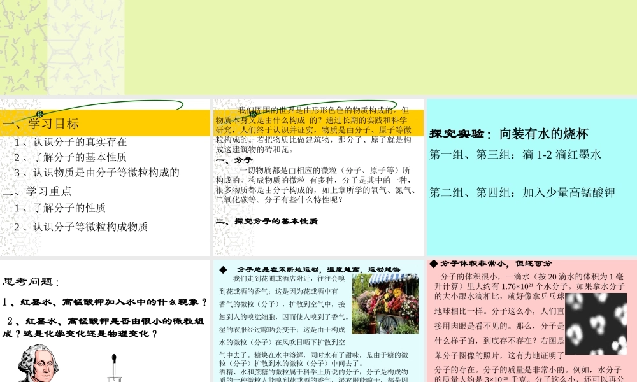The image size is (637, 382).
Task: Click question 1 about 红墨水、高锰酸钾加入水中
Action: click(x=105, y=302)
